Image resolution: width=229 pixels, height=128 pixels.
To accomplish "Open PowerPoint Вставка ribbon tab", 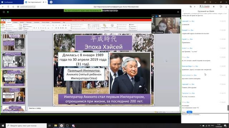I will click(x=15, y=22).
